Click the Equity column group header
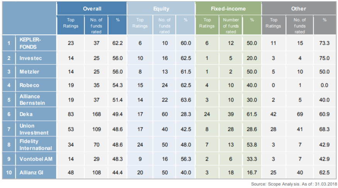The height and width of the screenshot is (188, 338). click(161, 8)
